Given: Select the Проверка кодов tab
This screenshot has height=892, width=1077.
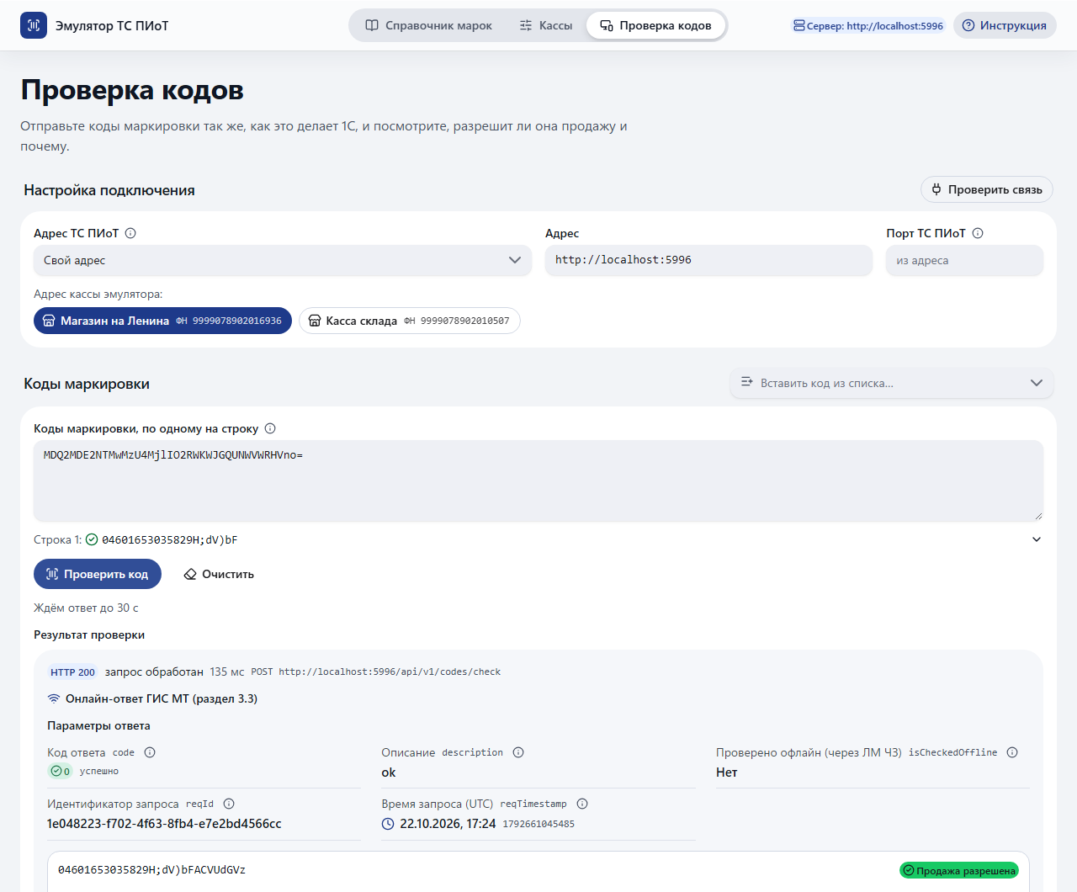Looking at the screenshot, I should click(x=655, y=25).
